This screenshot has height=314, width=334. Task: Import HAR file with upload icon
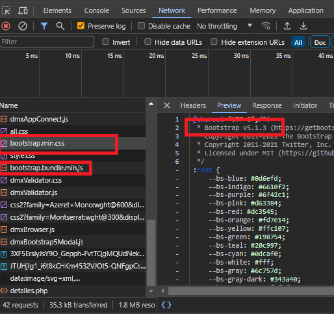point(287,26)
